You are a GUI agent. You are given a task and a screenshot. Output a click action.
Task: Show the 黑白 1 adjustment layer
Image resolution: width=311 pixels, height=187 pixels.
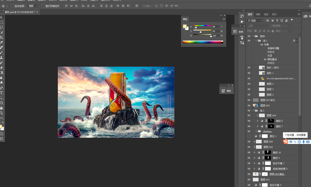click(x=249, y=136)
